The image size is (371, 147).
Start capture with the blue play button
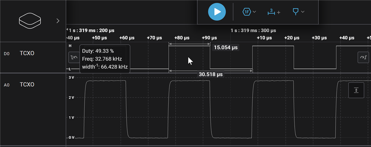[x=217, y=12]
